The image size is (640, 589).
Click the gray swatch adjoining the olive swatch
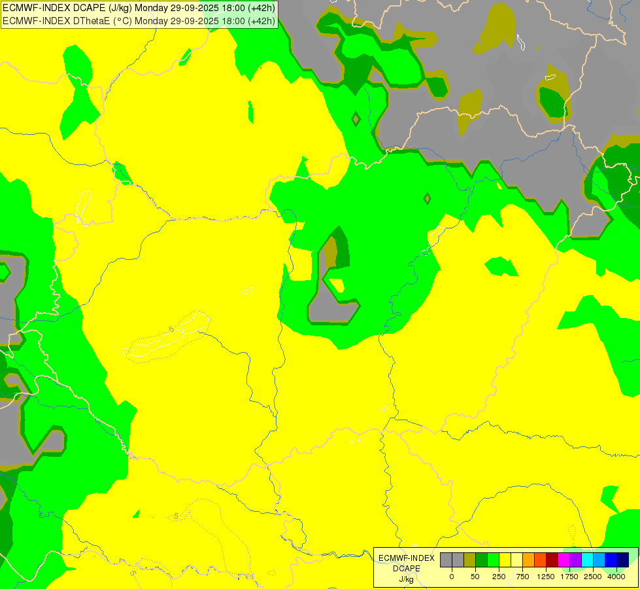point(458,560)
